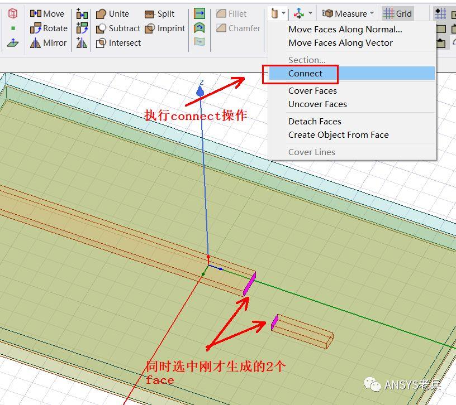
Task: Click the Measure button
Action: click(345, 13)
